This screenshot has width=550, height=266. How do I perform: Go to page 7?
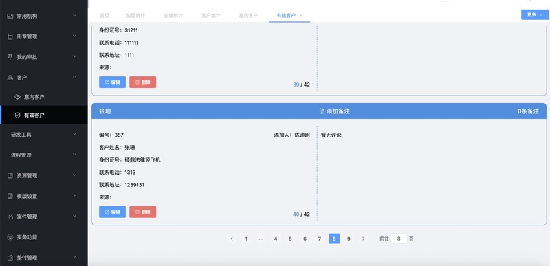(320, 239)
